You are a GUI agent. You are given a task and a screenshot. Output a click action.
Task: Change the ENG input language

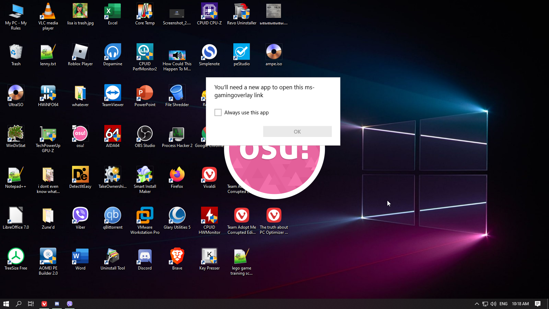click(503, 304)
